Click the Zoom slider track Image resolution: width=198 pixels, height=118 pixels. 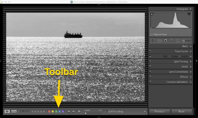(93, 113)
